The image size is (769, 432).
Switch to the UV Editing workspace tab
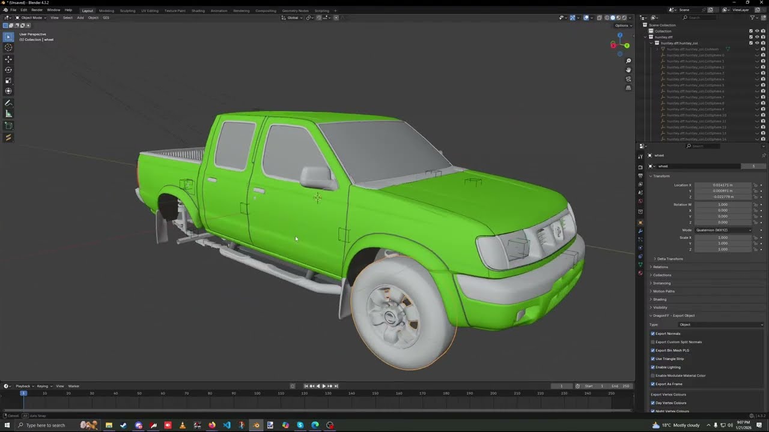(x=150, y=10)
